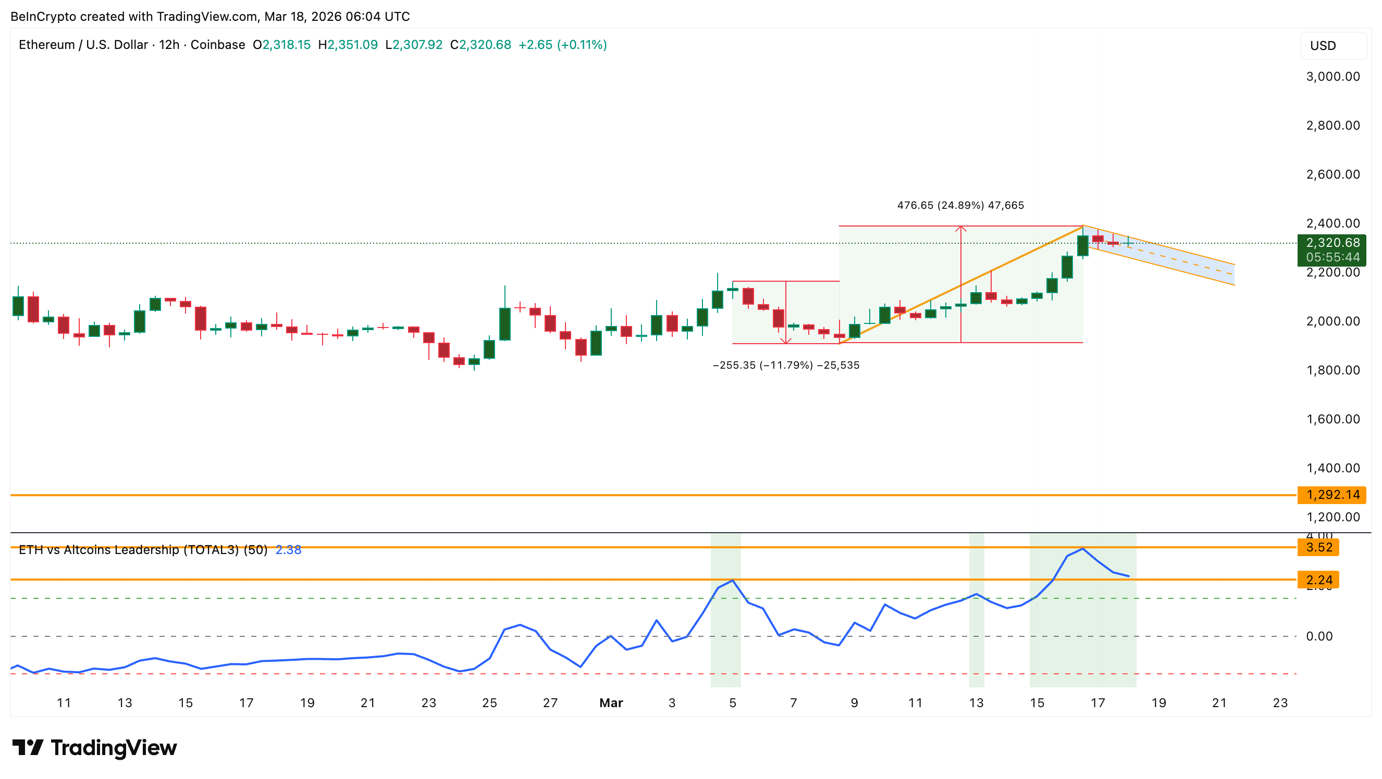Click the −255.35 (−11.79%) measurement label
The image size is (1382, 779).
[786, 365]
